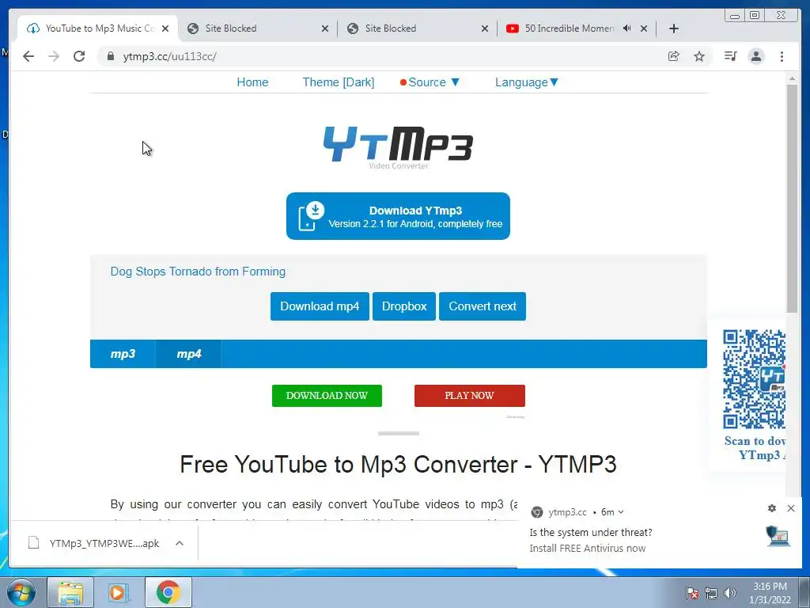Open the Chrome profile avatar
810x608 pixels.
[755, 56]
